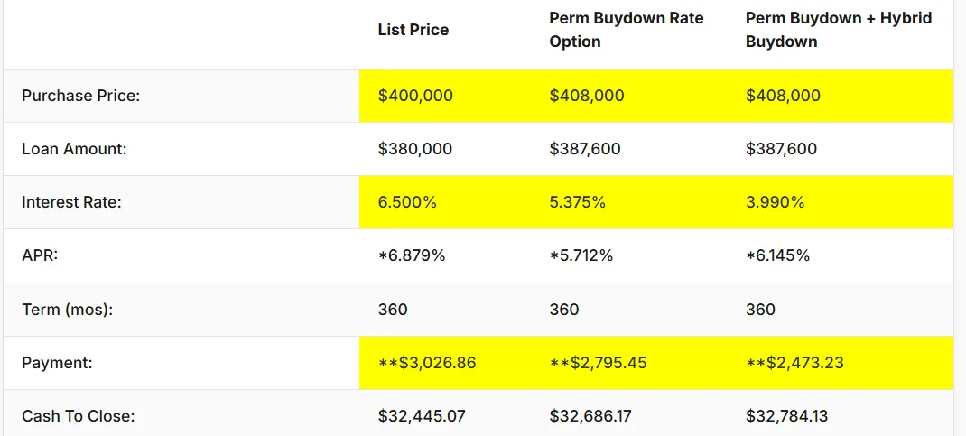Viewport: 966px width, 436px height.
Task: Select the Purchase Price row label
Action: [x=80, y=96]
